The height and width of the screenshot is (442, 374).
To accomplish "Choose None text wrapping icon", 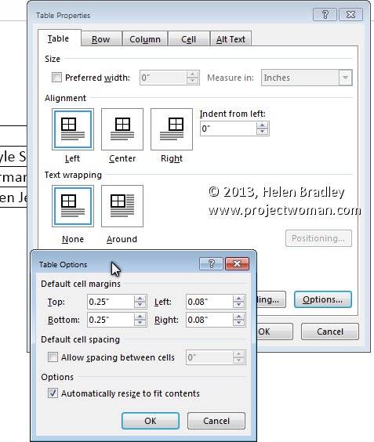I will (73, 206).
